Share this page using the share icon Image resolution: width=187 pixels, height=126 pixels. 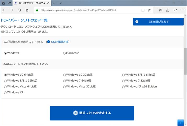click(x=175, y=10)
